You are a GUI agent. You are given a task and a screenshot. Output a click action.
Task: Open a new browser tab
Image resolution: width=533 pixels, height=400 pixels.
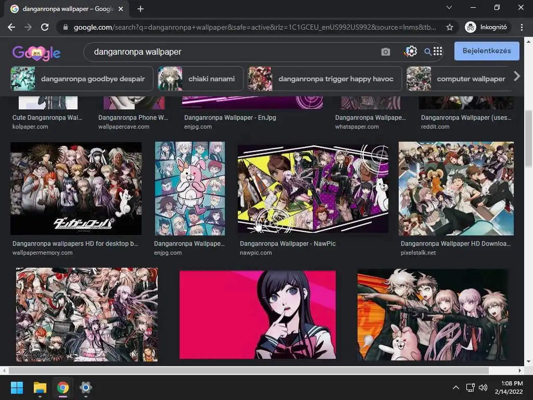point(141,9)
